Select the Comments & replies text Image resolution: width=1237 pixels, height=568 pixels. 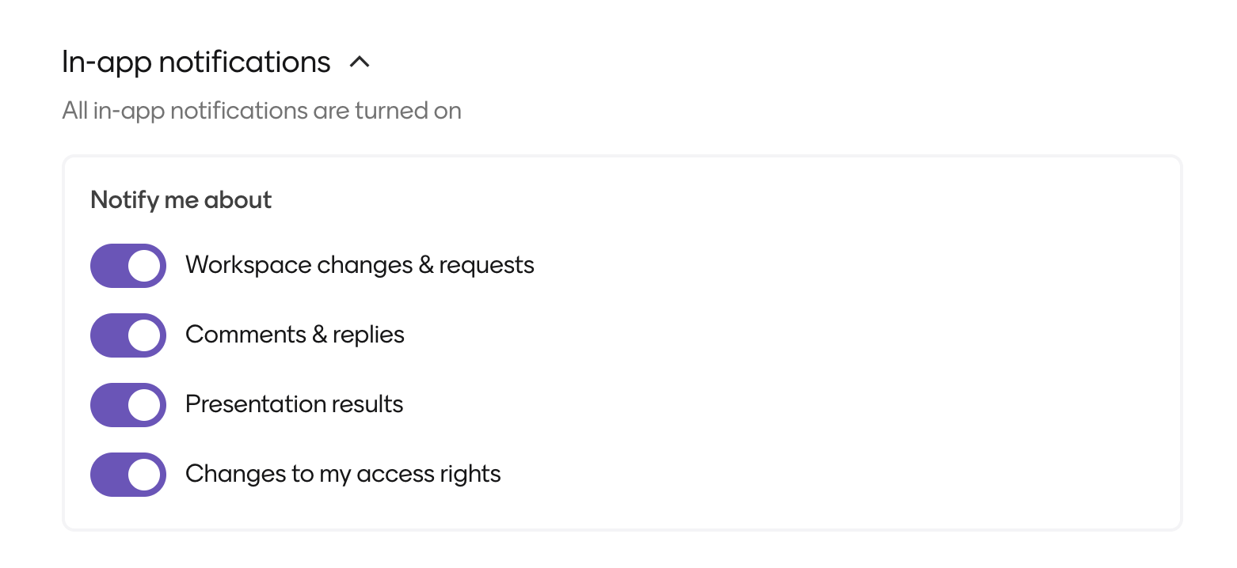pos(295,335)
